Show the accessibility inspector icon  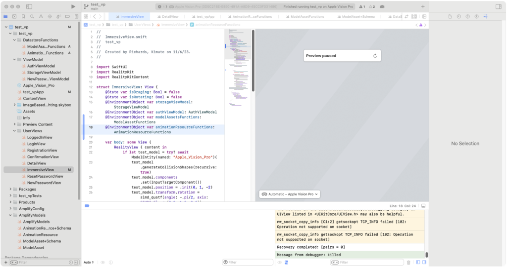477,16
